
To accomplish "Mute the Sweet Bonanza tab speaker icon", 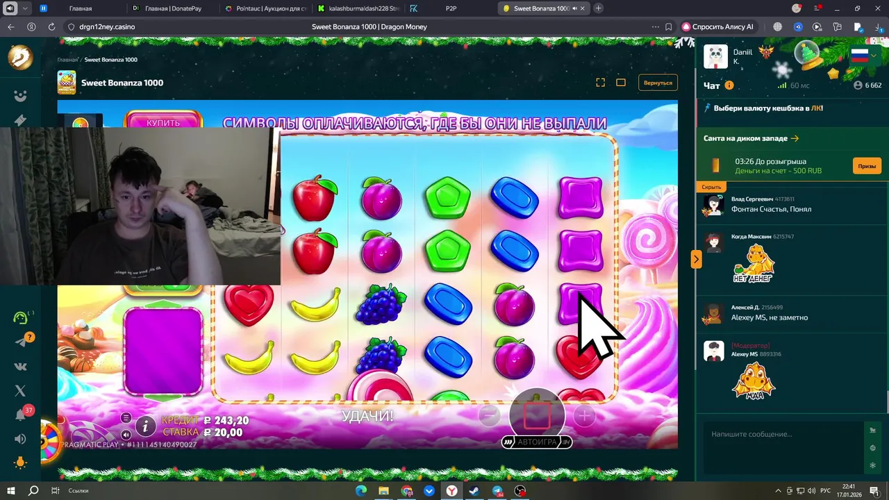I will (575, 8).
